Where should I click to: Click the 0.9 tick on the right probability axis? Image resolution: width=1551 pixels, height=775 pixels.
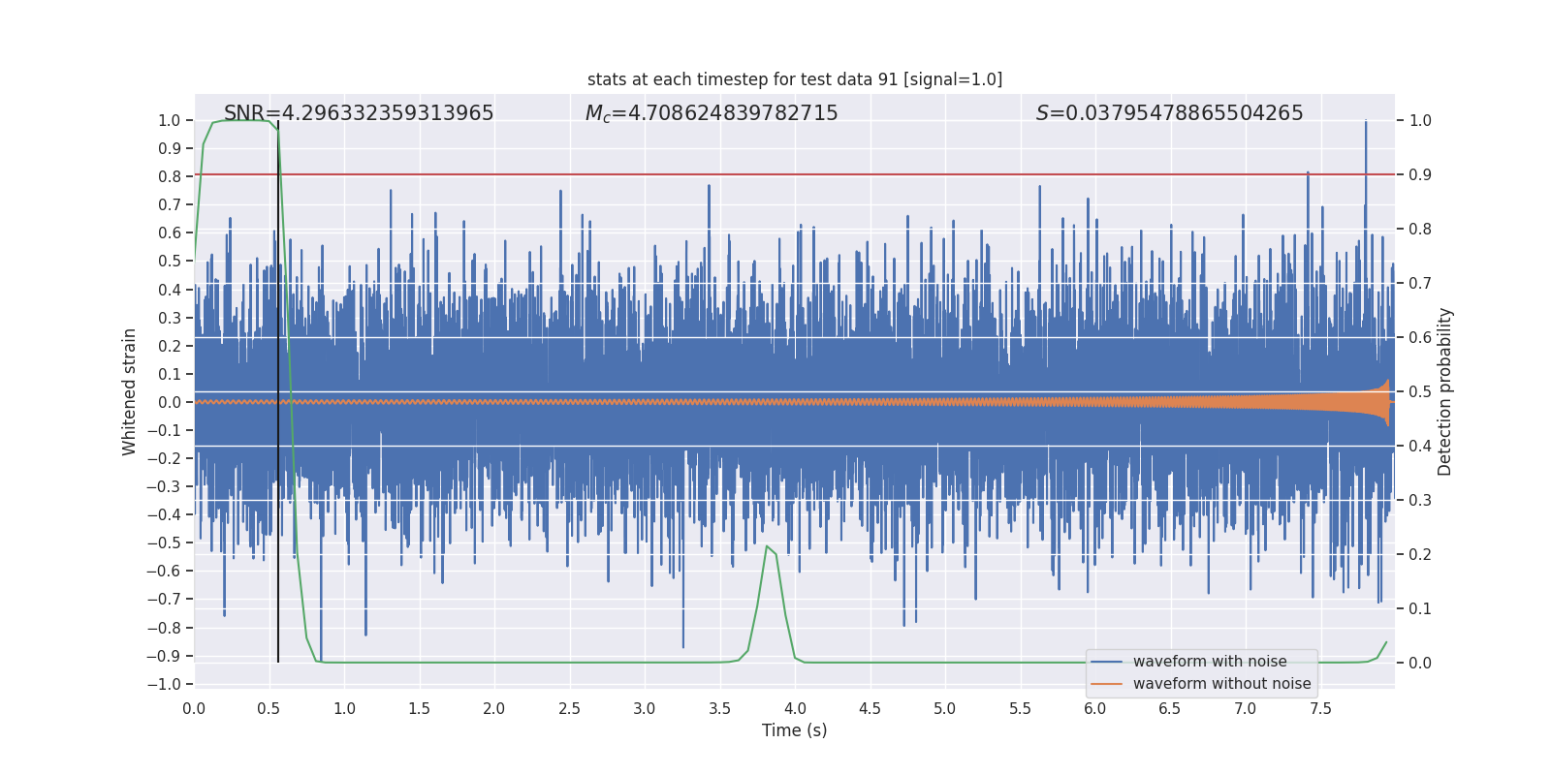tap(1419, 175)
